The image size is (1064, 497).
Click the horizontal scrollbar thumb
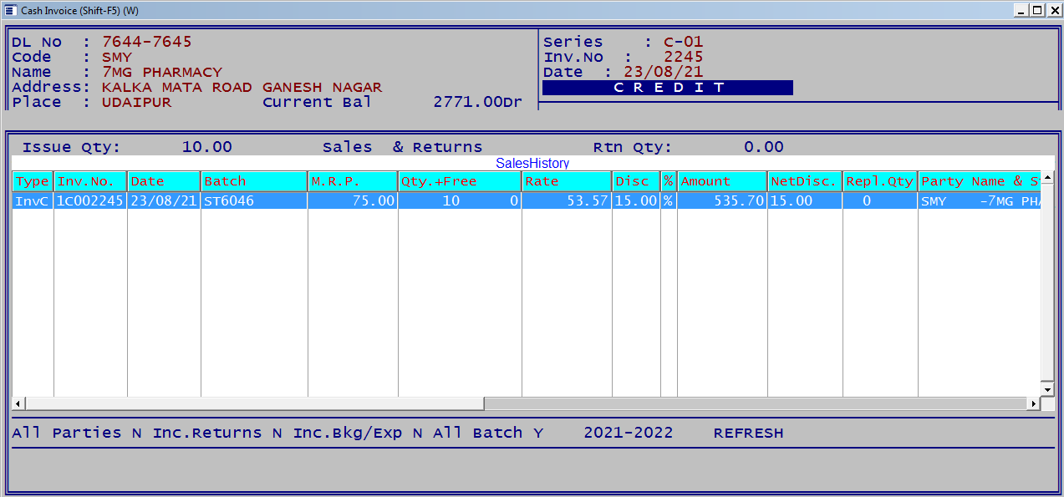(x=254, y=404)
